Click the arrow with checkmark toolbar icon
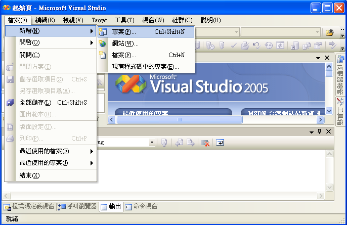 click(x=332, y=46)
